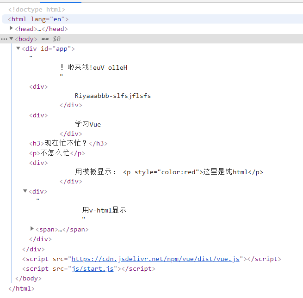Open the vue.js CDN script link

[155, 259]
